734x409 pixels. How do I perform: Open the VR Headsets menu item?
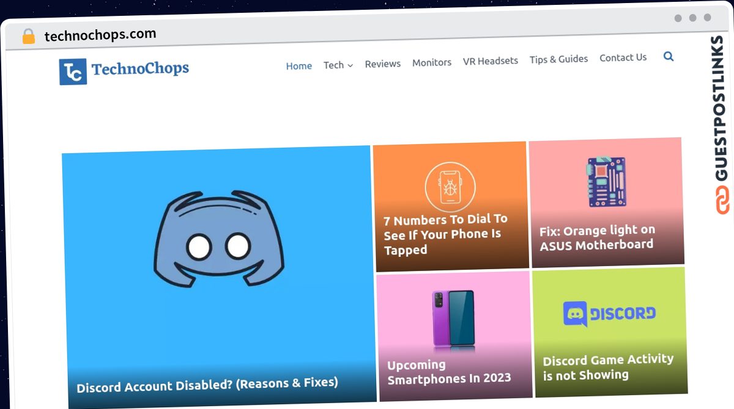[x=491, y=60]
